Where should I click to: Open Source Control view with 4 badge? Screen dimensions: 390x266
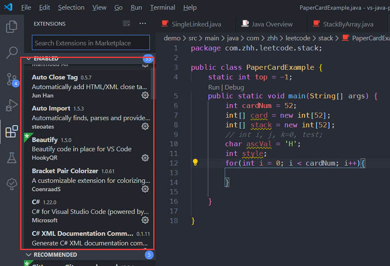point(12,79)
